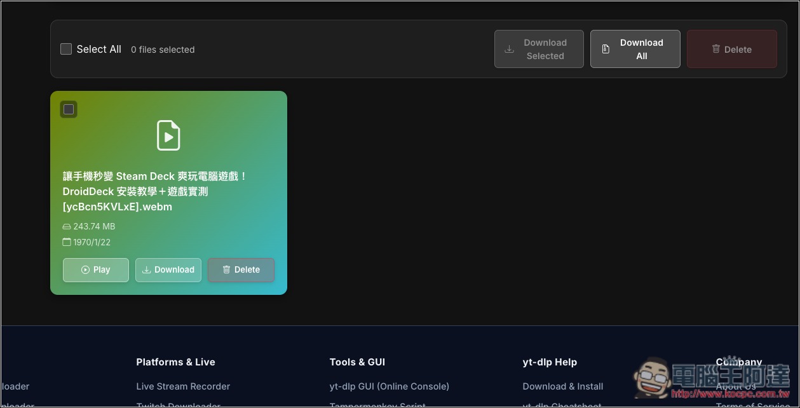Click the Download Selected button
This screenshot has width=800, height=408.
pyautogui.click(x=539, y=49)
